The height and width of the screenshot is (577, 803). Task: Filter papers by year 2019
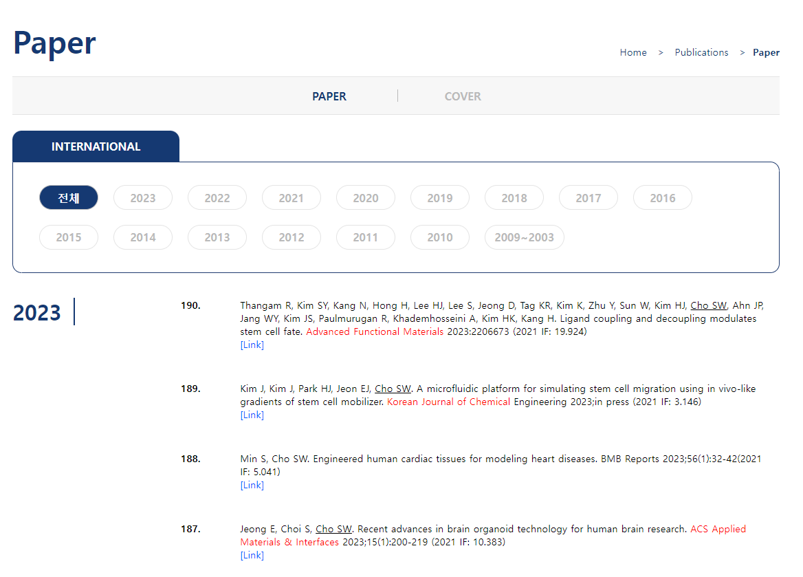click(440, 197)
